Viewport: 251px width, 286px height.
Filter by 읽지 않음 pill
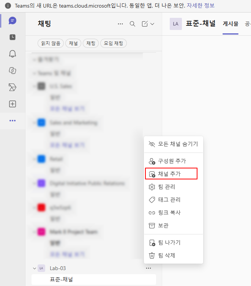(51, 43)
